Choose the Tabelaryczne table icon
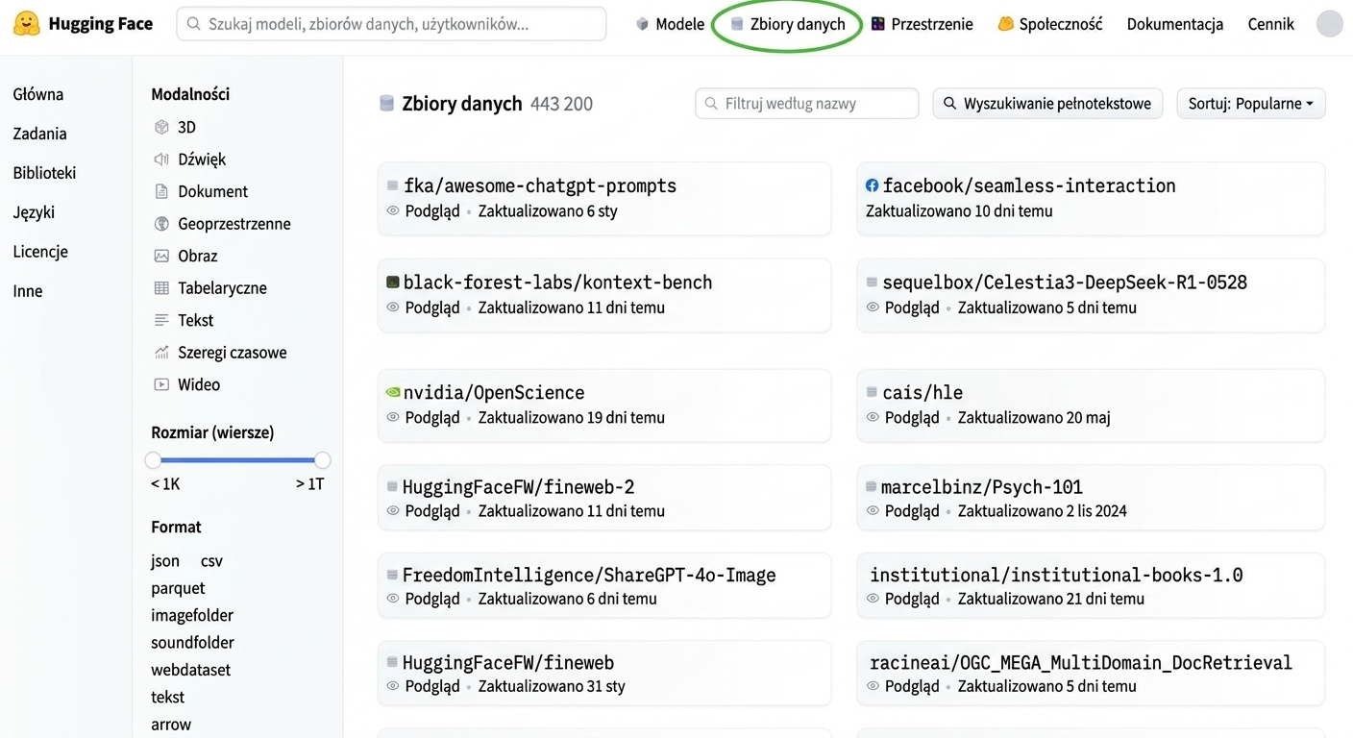Image resolution: width=1353 pixels, height=738 pixels. click(161, 288)
